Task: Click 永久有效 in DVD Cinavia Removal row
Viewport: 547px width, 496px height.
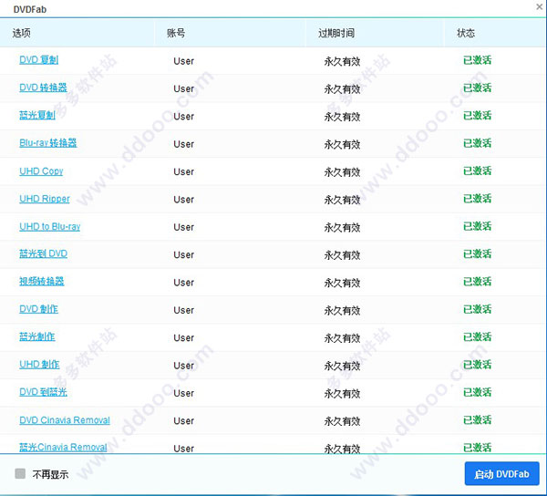Action: (342, 421)
